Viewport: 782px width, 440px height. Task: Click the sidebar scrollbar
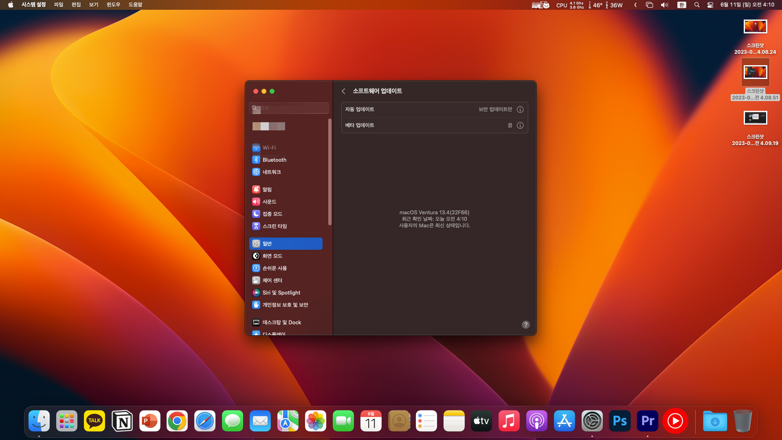pyautogui.click(x=330, y=172)
